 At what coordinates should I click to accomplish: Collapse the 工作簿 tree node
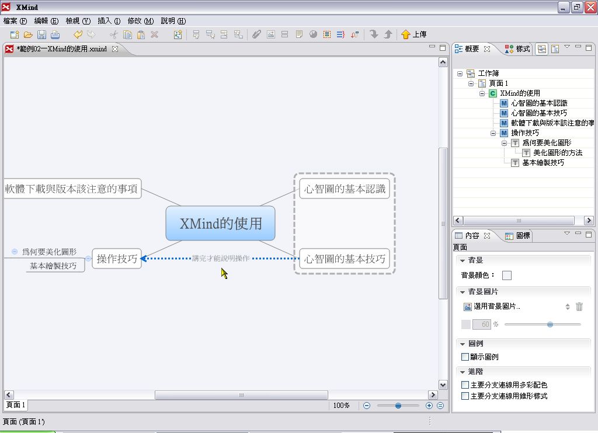[460, 74]
